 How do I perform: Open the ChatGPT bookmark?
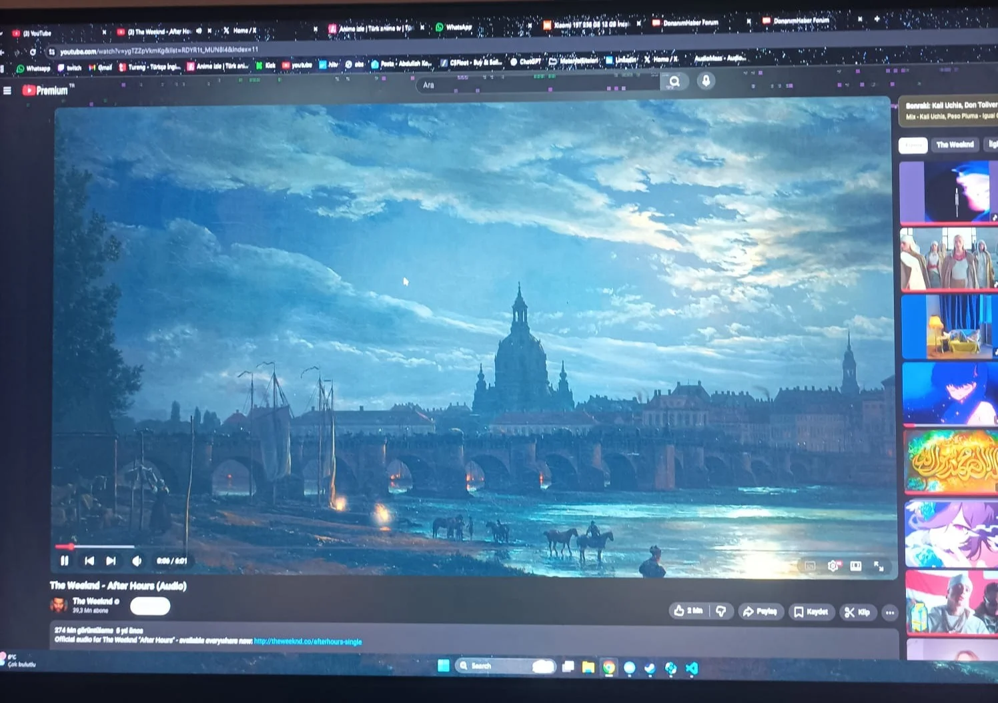[x=526, y=62]
